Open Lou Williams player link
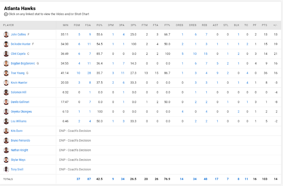 (x=19, y=121)
